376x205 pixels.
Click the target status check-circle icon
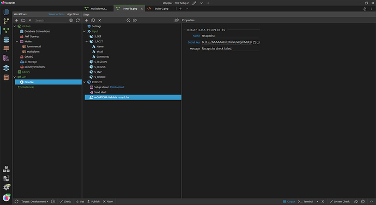pyautogui.click(x=53, y=201)
